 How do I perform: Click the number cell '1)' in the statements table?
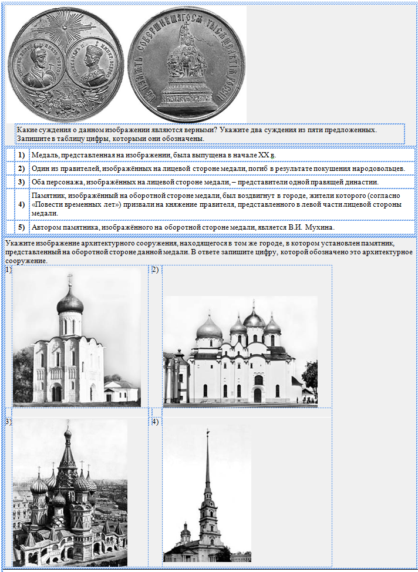(x=22, y=155)
